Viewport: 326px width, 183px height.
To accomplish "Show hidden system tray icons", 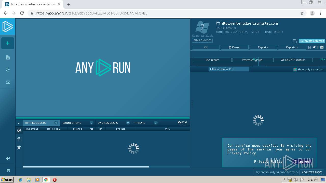I will pos(284,180).
